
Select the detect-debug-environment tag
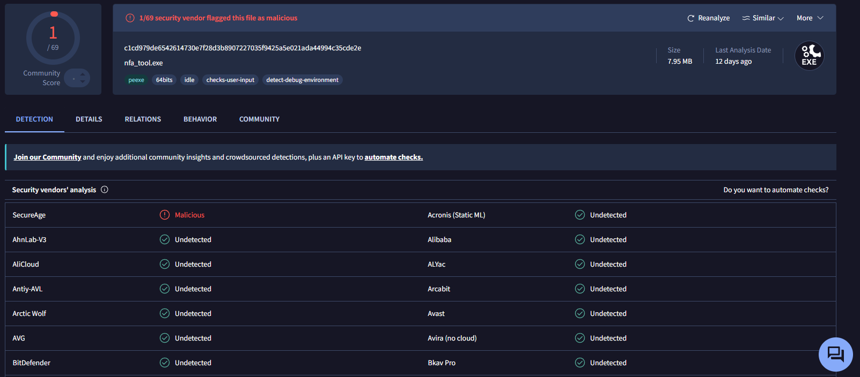pyautogui.click(x=303, y=80)
